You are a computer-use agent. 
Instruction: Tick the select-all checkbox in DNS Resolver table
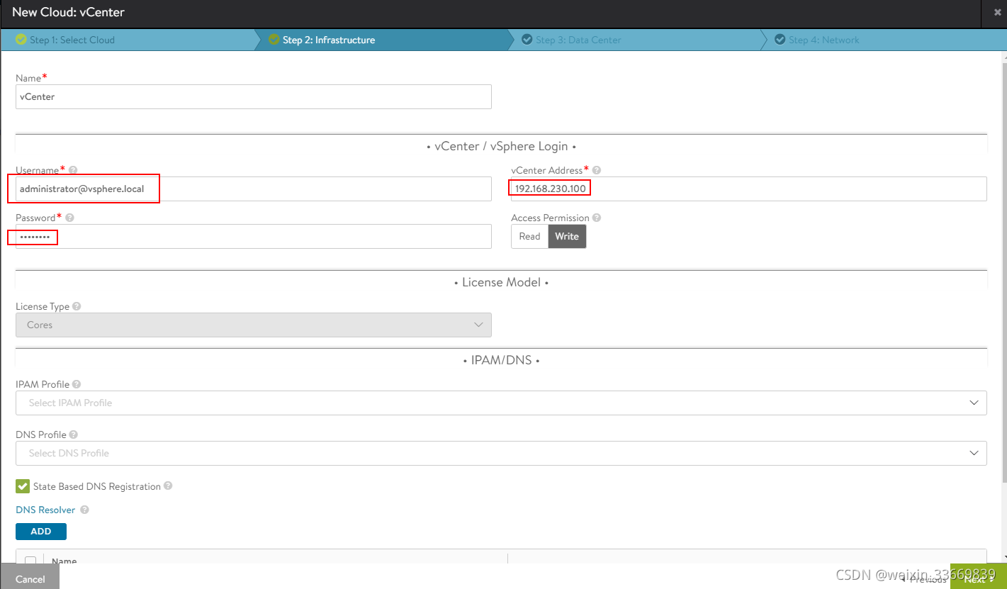pos(30,561)
